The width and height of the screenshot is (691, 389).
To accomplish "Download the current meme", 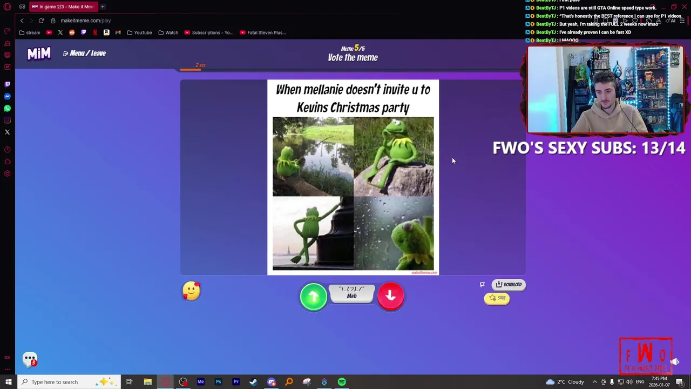I will (509, 285).
